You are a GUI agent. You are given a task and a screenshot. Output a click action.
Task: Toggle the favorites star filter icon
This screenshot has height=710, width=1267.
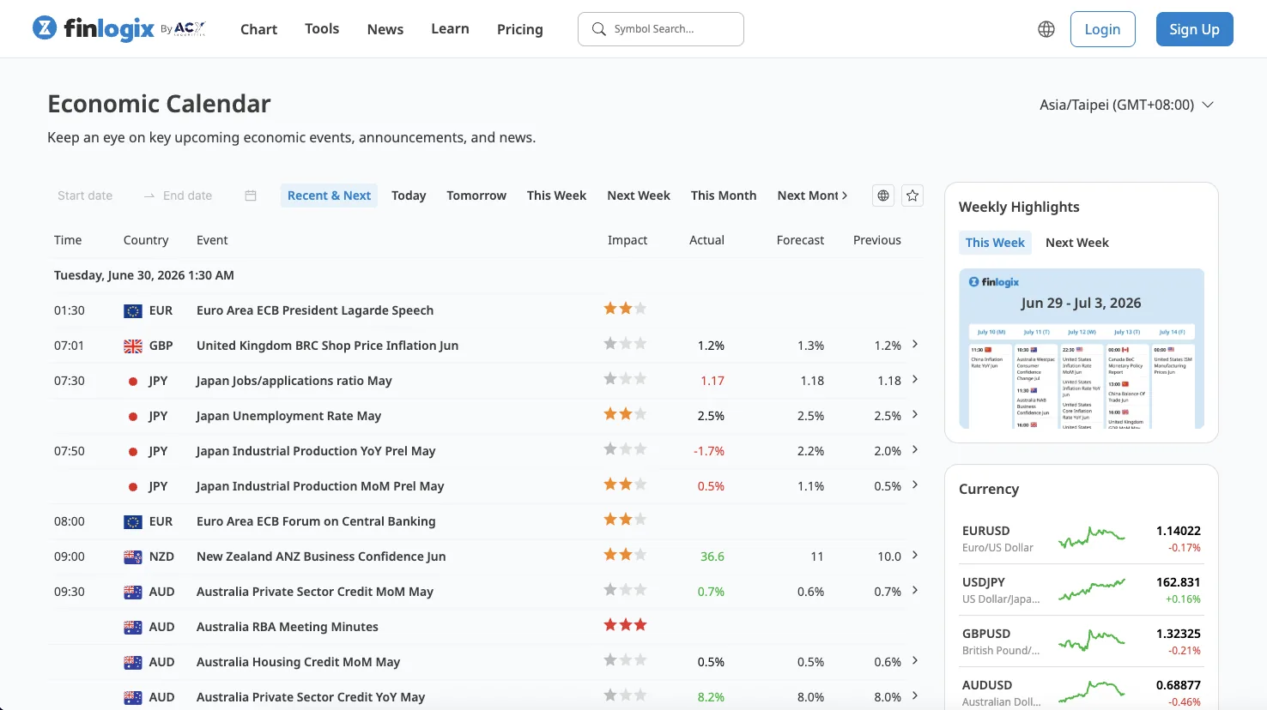[x=912, y=196]
